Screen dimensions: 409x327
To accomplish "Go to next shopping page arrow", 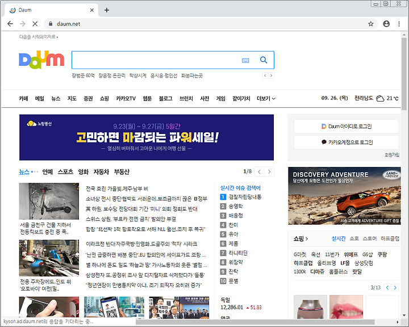I will coord(395,288).
